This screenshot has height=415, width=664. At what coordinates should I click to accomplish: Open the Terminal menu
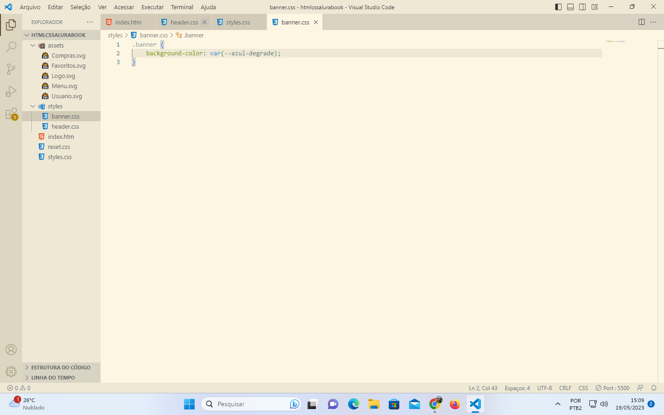coord(182,7)
